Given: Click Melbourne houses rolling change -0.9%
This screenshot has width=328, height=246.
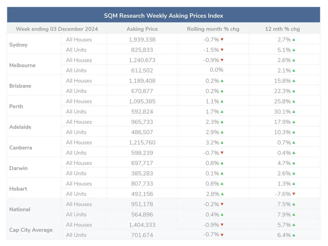Looking at the screenshot, I should point(211,60).
